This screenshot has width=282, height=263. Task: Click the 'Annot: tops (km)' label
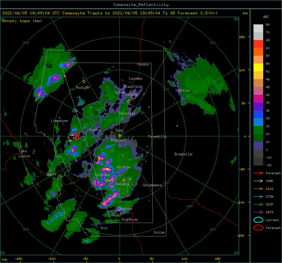(x=22, y=21)
